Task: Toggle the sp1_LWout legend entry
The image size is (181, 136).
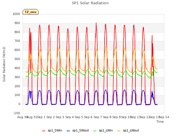Action: tap(128, 131)
